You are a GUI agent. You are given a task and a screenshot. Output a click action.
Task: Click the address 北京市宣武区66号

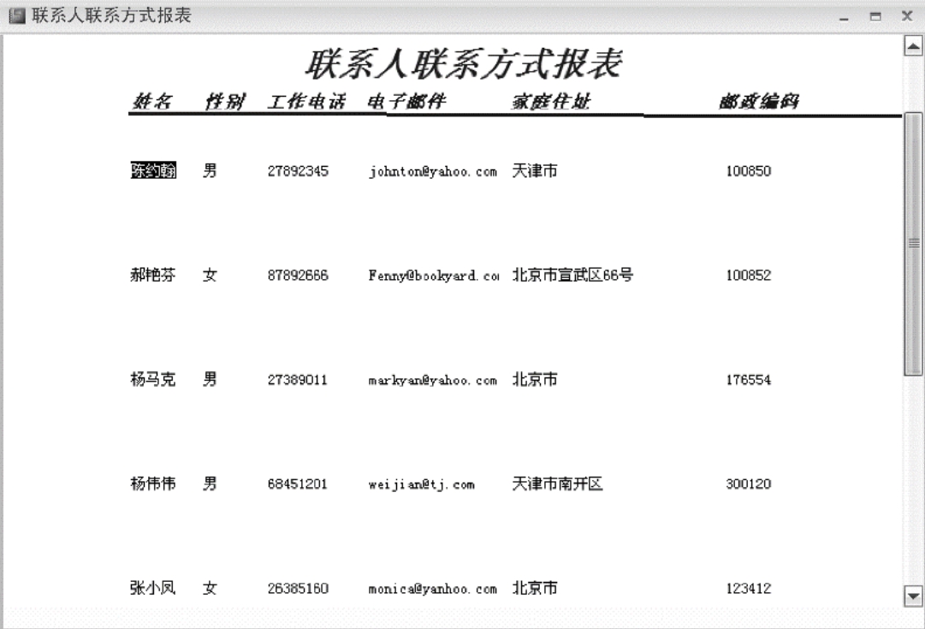point(572,276)
